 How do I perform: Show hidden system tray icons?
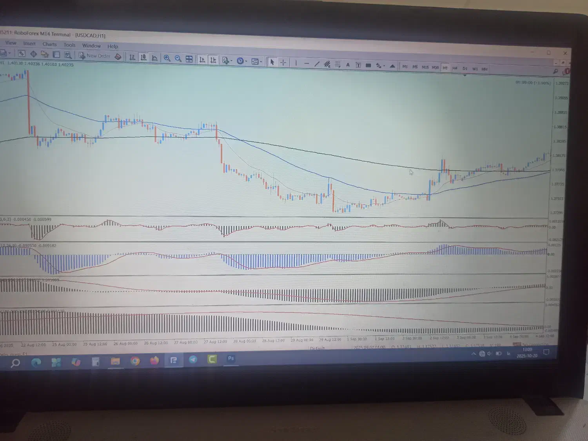click(474, 354)
